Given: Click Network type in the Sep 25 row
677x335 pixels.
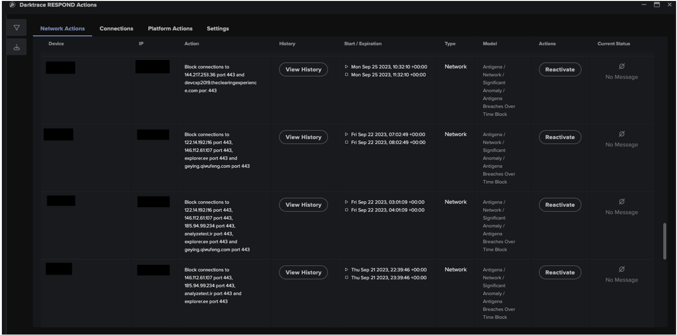Looking at the screenshot, I should 455,67.
